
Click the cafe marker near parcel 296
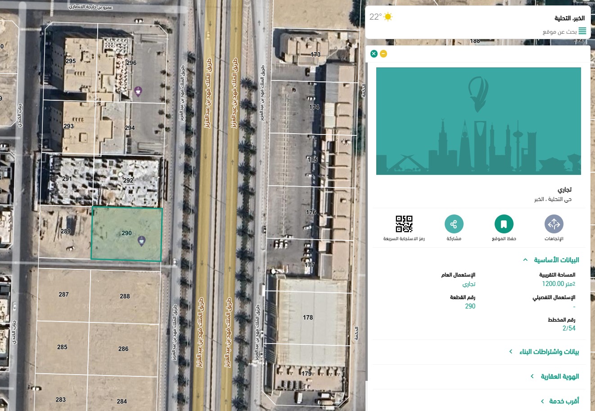(x=138, y=92)
